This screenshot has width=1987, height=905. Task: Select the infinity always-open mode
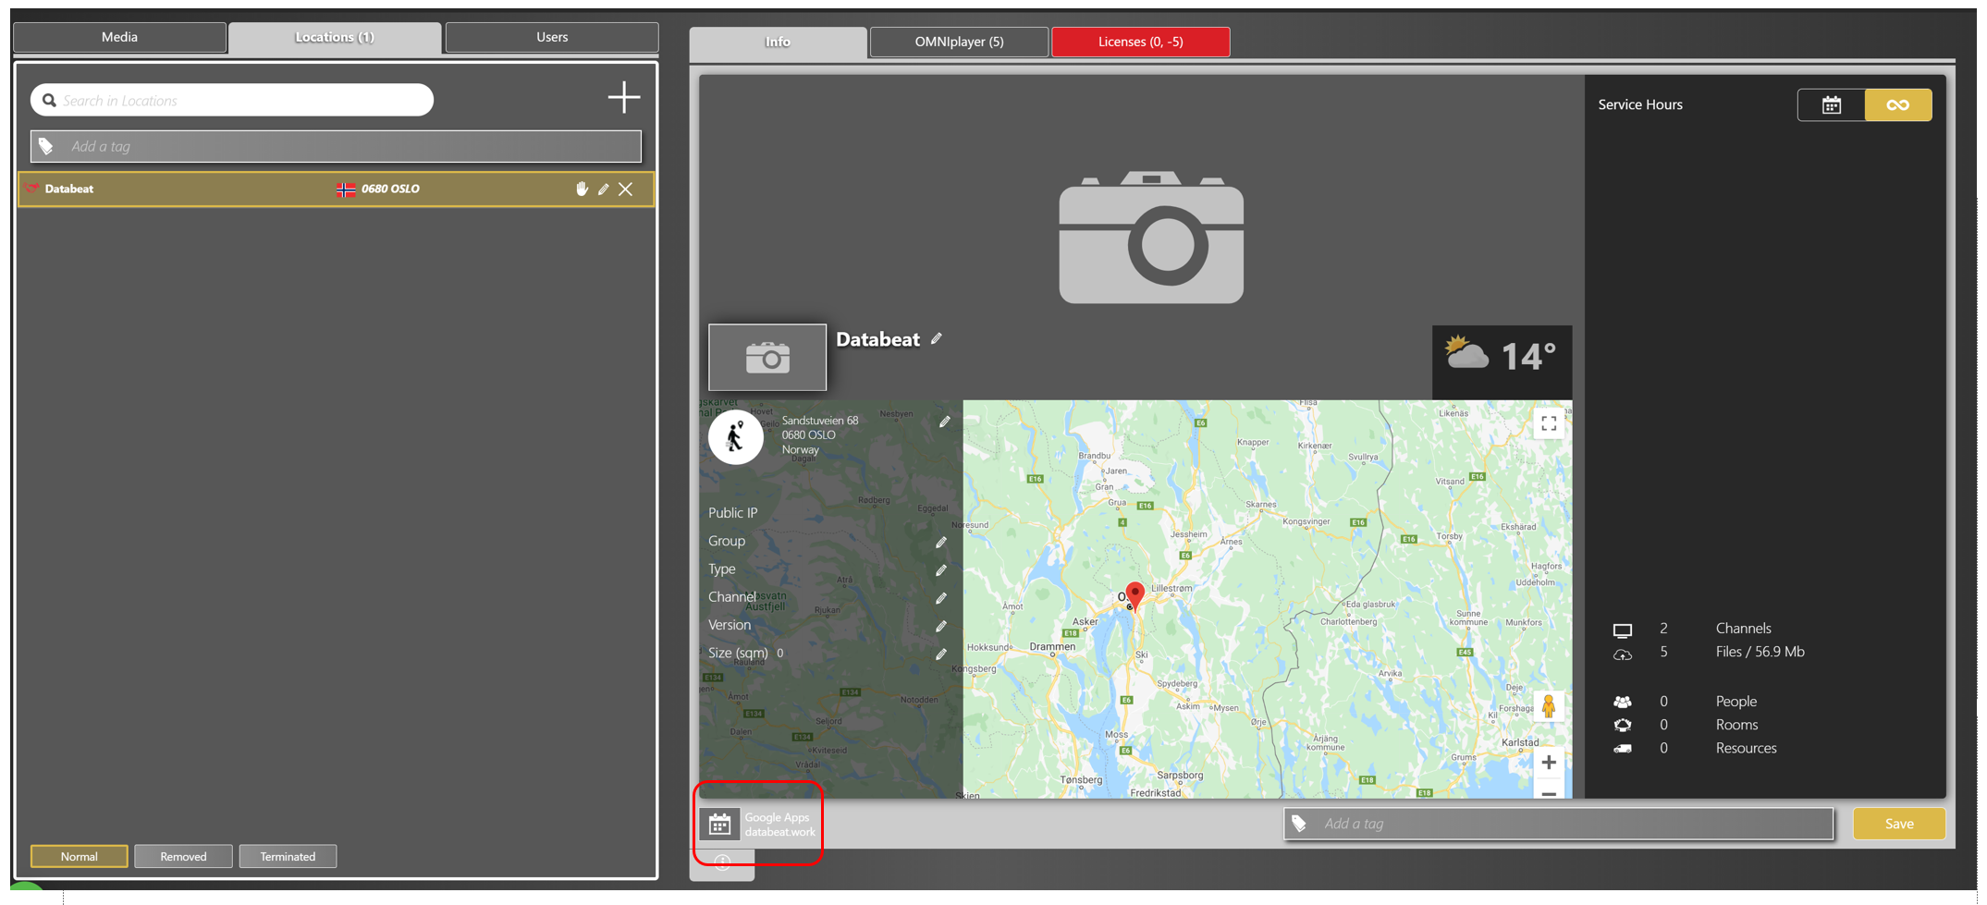click(1898, 104)
